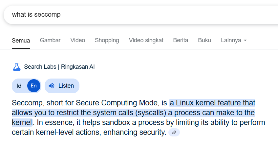Open the source link chip icon
Image resolution: width=278 pixels, height=143 pixels.
pyautogui.click(x=174, y=133)
